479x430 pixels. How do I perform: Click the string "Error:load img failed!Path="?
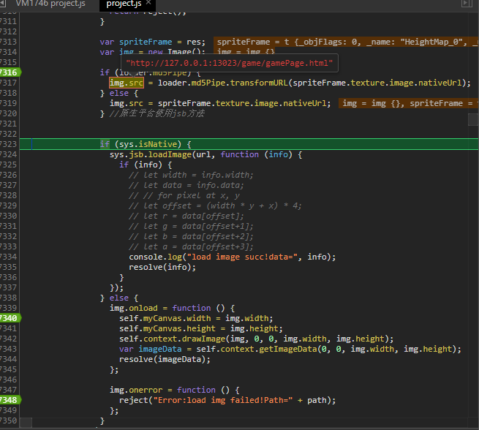[x=223, y=400]
